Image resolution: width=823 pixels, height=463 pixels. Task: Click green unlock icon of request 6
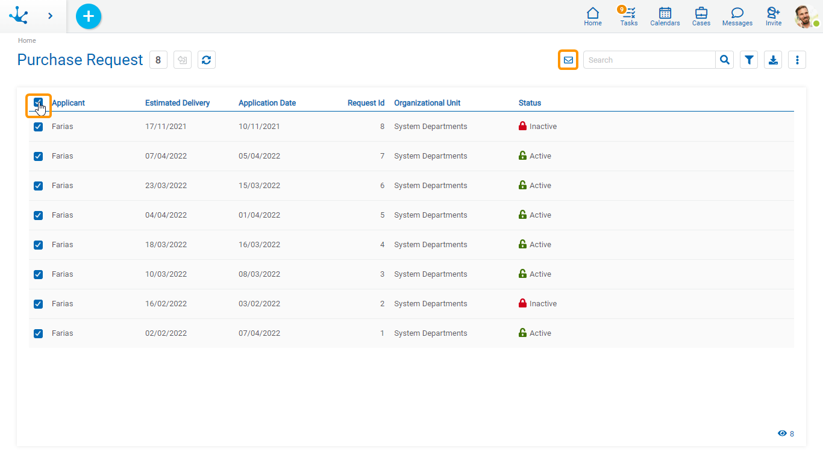pos(522,185)
